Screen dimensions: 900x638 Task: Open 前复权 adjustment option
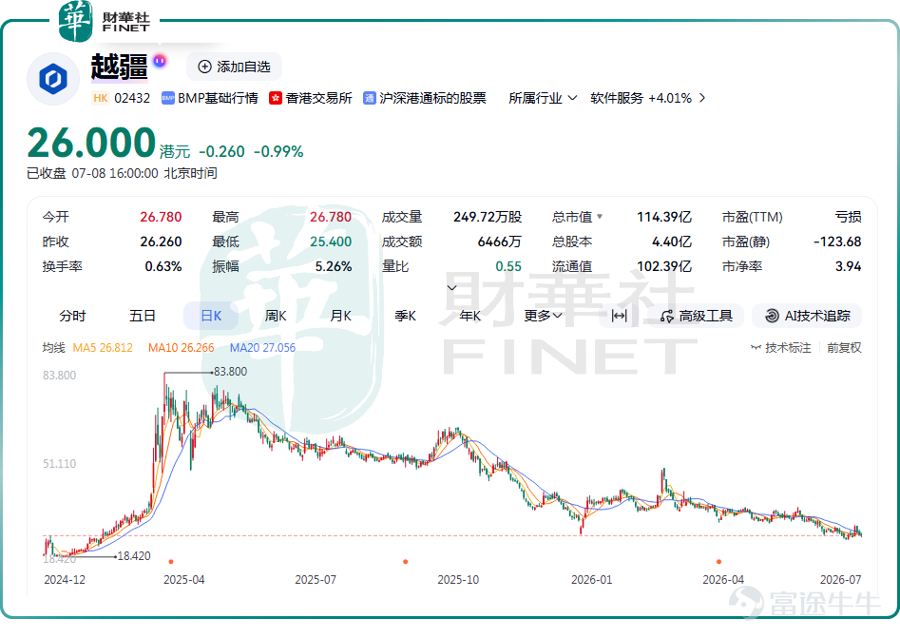click(x=844, y=348)
